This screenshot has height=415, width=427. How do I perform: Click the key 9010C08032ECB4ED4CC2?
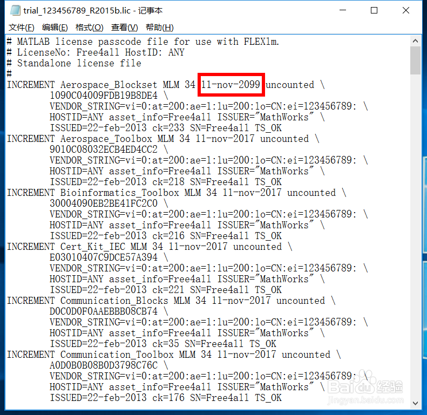[104, 149]
